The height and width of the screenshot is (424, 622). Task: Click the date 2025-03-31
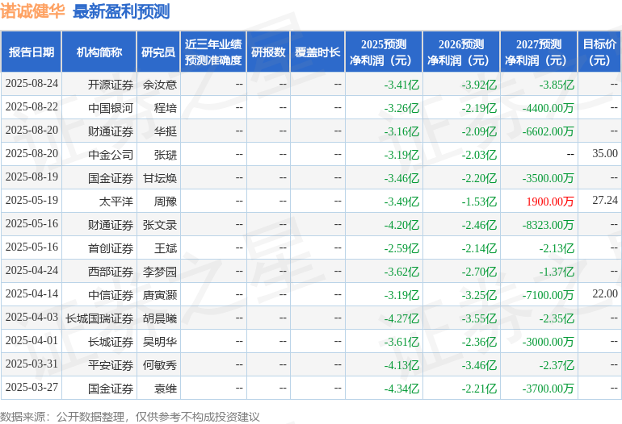click(32, 364)
